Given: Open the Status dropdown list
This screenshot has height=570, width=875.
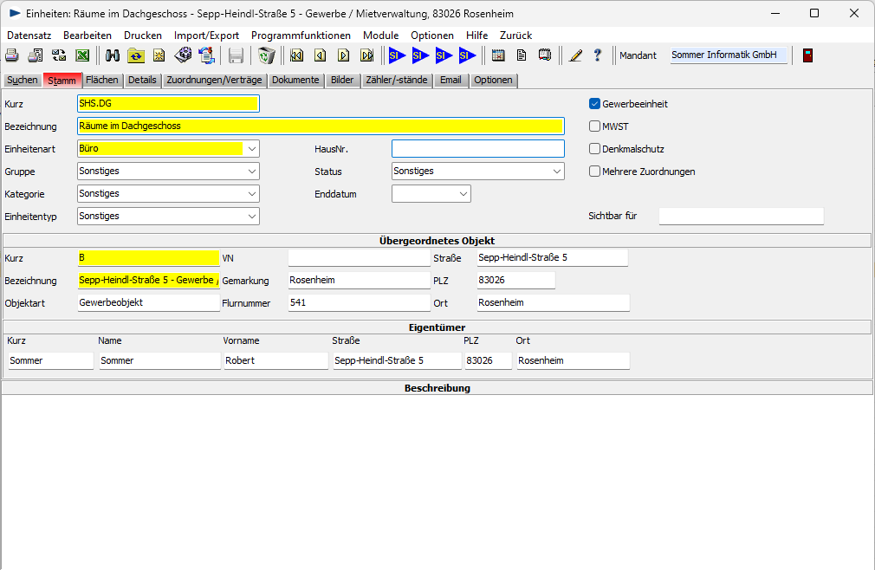Looking at the screenshot, I should click(556, 172).
